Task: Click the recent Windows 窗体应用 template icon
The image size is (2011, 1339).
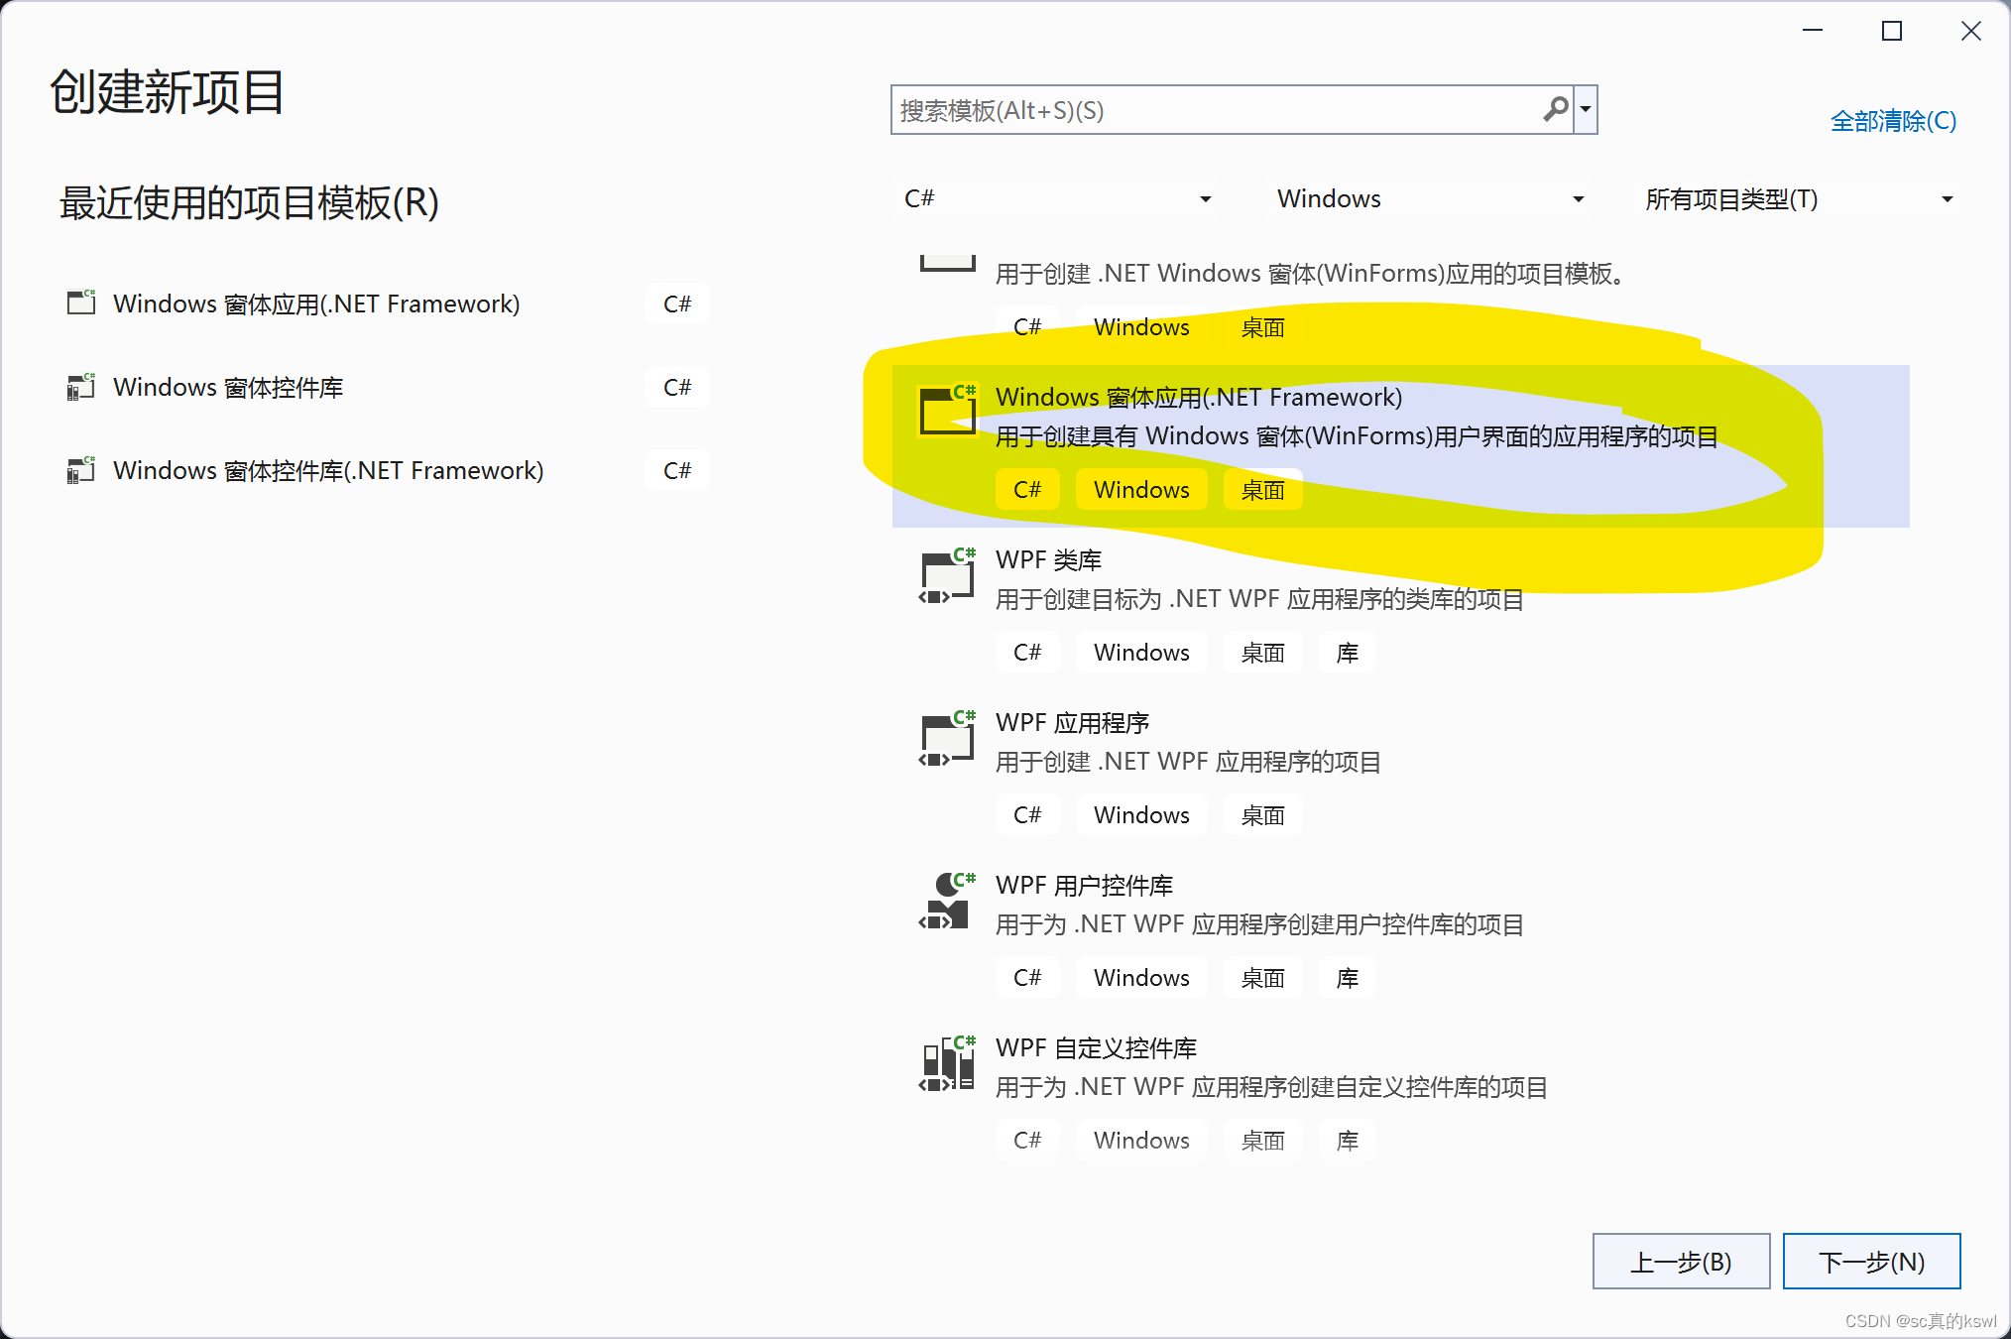Action: (x=80, y=303)
